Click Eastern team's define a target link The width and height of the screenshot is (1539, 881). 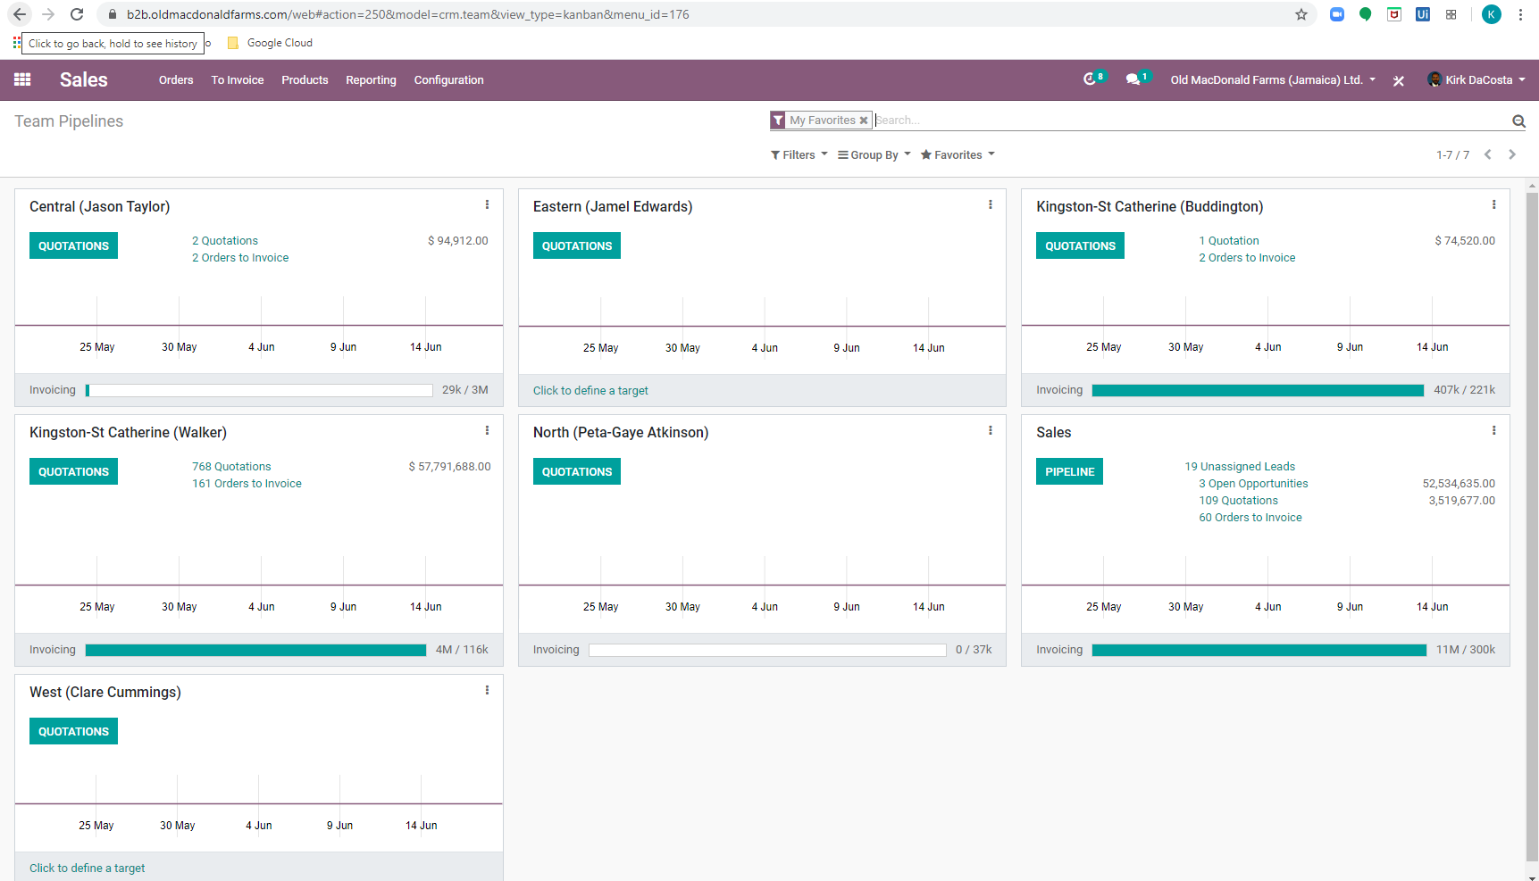590,391
